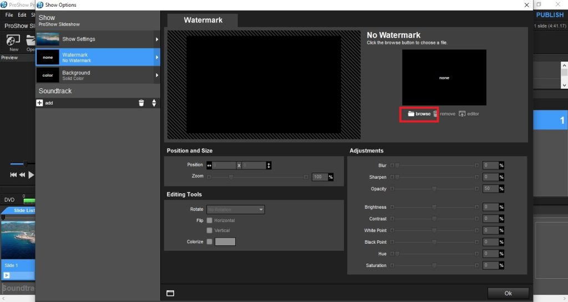This screenshot has width=568, height=302.
Task: Select the Background Solid Color entry
Action: tap(98, 75)
